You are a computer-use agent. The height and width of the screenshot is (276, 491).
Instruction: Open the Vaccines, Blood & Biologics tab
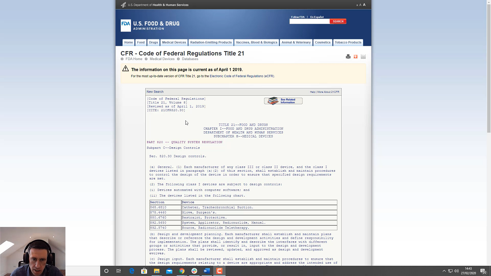click(x=257, y=42)
